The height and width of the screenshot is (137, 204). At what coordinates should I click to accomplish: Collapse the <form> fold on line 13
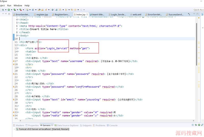(18, 48)
